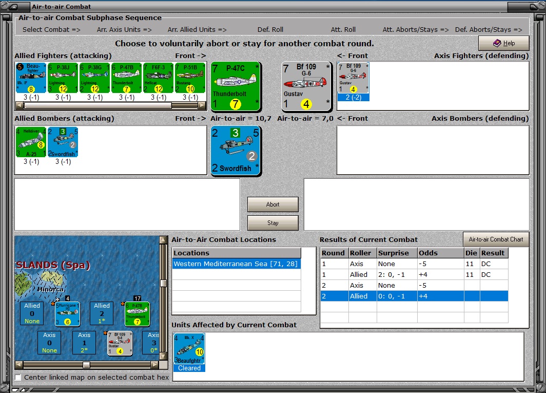Open the Air-to-air Combat Chart
The height and width of the screenshot is (393, 546).
496,239
